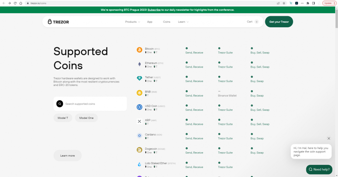Click Trezor Suite in Cardano row
Image resolution: width=338 pixels, height=177 pixels.
point(225,138)
